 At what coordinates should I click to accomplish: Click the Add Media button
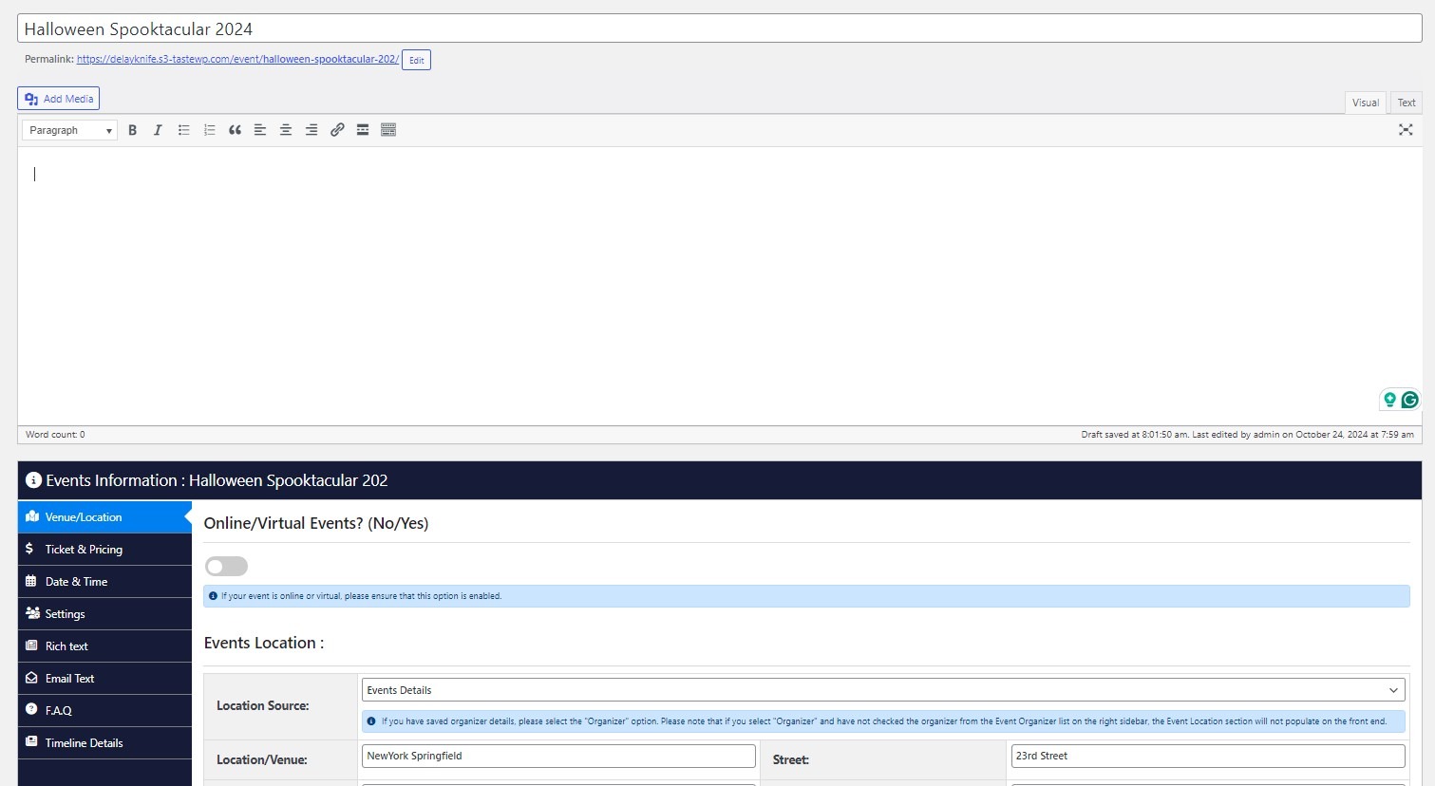pyautogui.click(x=59, y=99)
